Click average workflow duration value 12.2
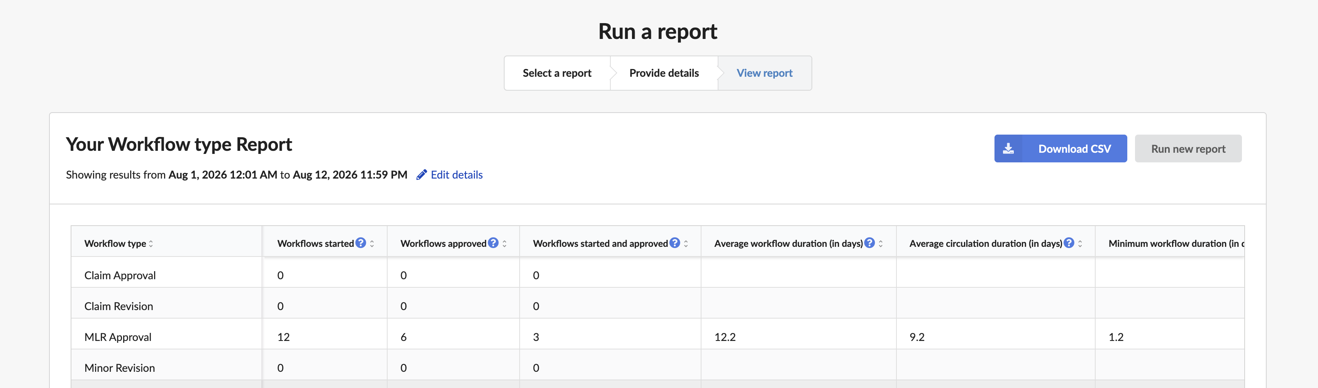Image resolution: width=1318 pixels, height=388 pixels. coord(725,337)
